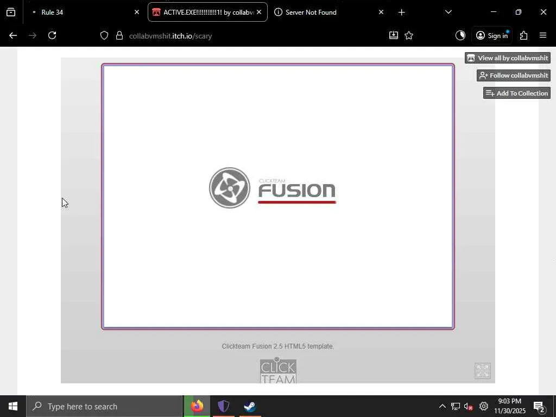The height and width of the screenshot is (417, 556).
Task: Show hidden system tray icons
Action: coord(442,406)
